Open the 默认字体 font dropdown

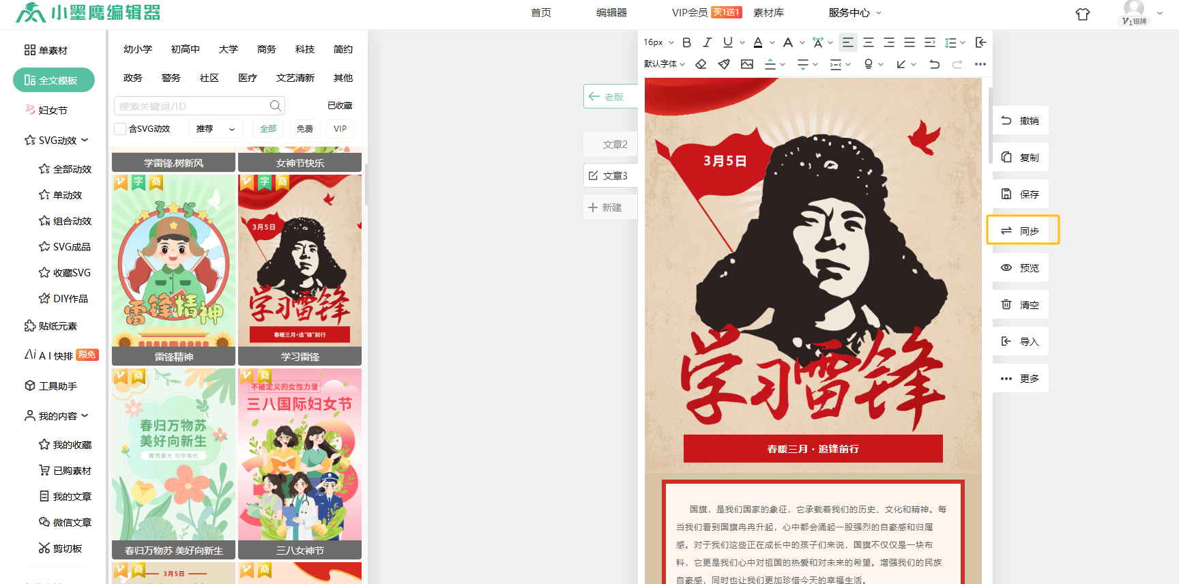tap(664, 64)
